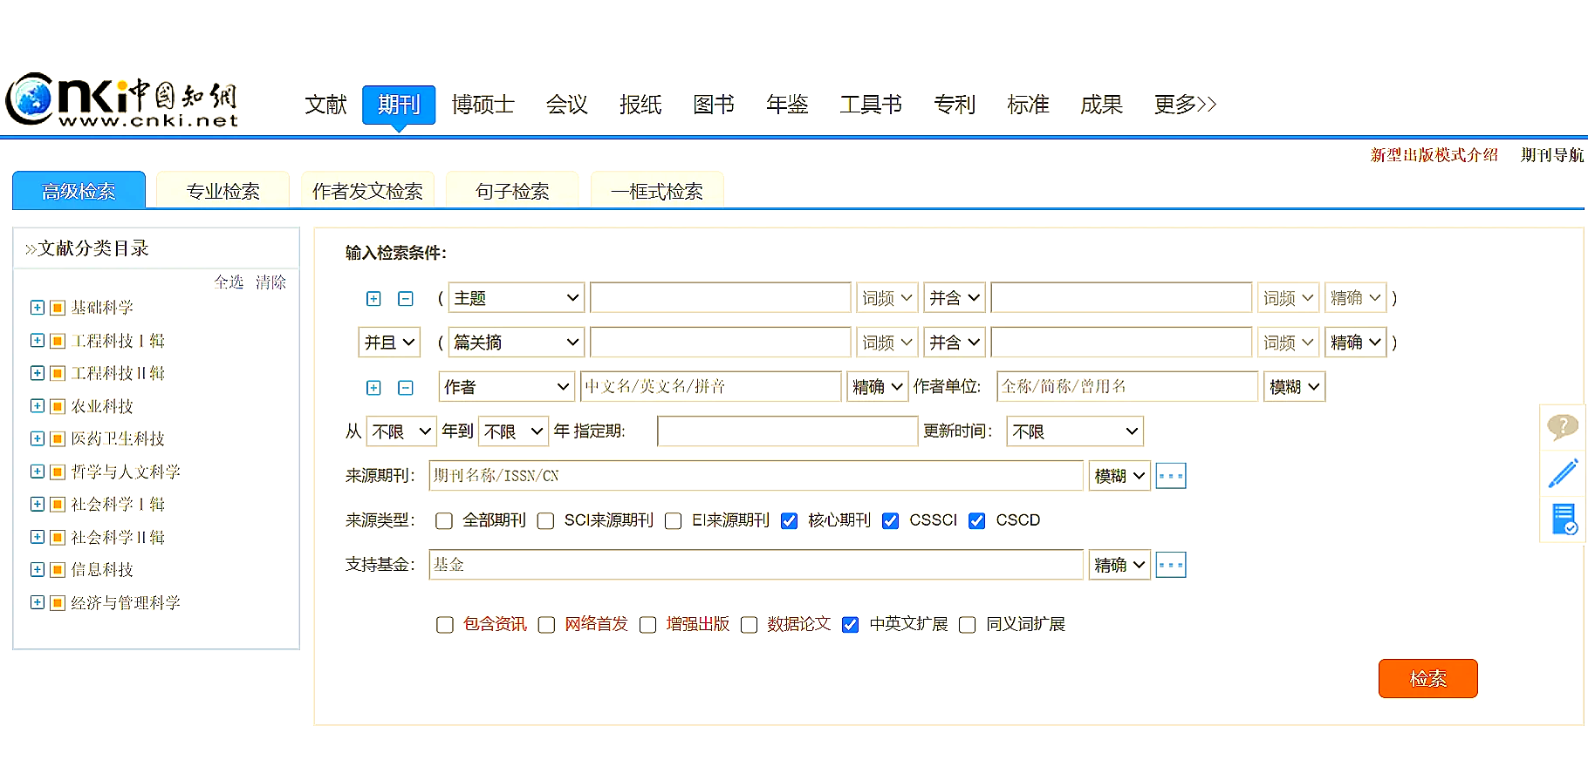Open 来源期刊 模糊 match dropdown

(1119, 476)
